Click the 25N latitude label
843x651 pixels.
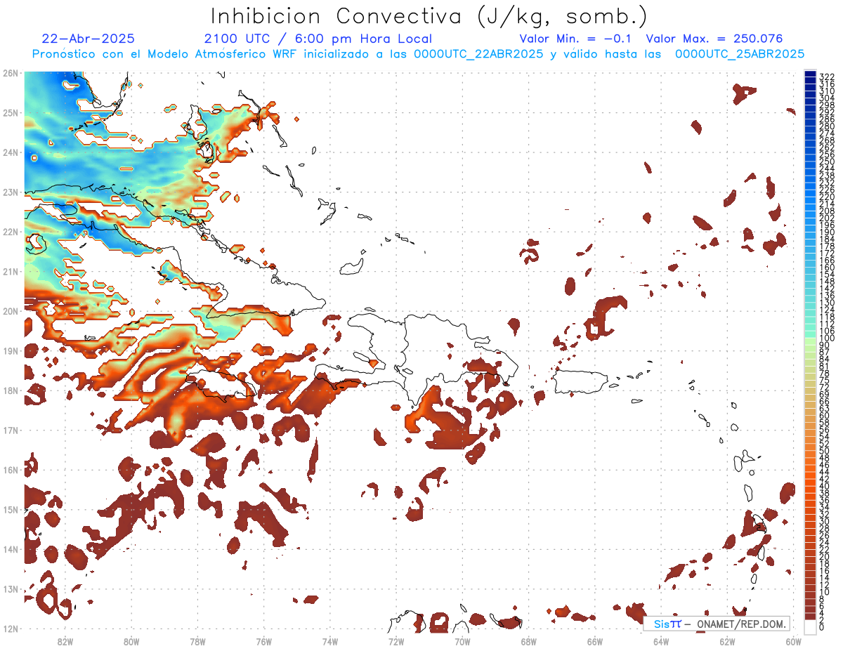[10, 112]
